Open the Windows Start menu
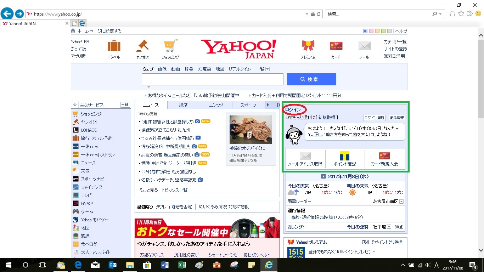The image size is (484, 272). tap(8, 265)
